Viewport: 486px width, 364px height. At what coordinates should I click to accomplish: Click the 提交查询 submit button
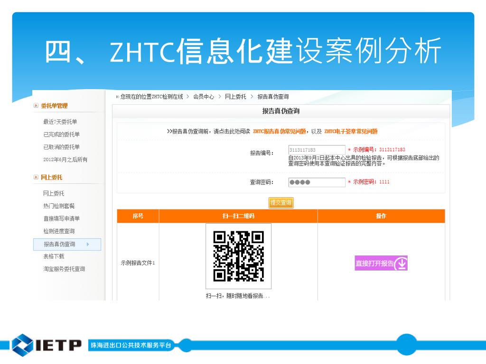coord(281,203)
